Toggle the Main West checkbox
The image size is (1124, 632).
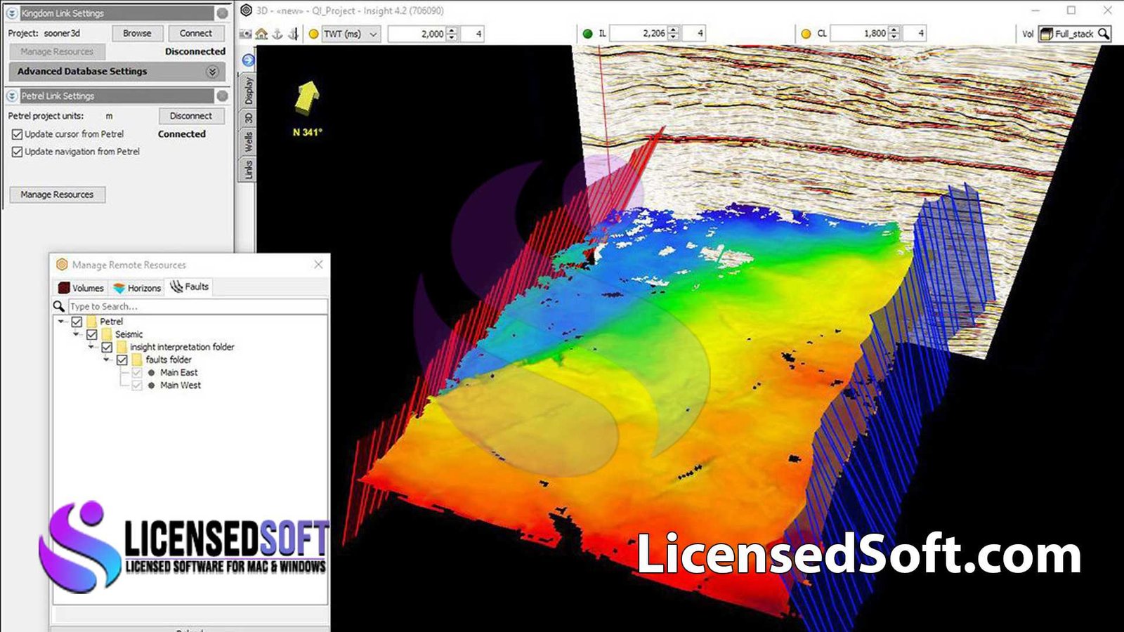pyautogui.click(x=137, y=386)
